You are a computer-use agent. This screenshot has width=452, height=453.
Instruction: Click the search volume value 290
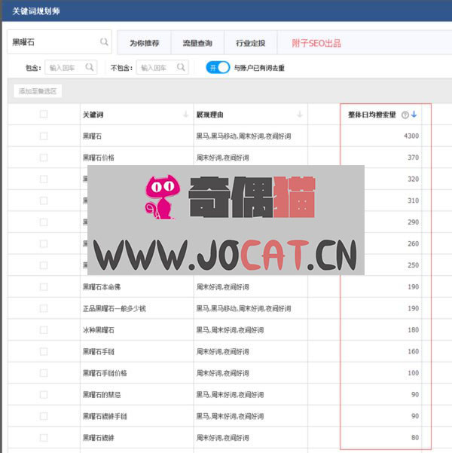click(413, 222)
